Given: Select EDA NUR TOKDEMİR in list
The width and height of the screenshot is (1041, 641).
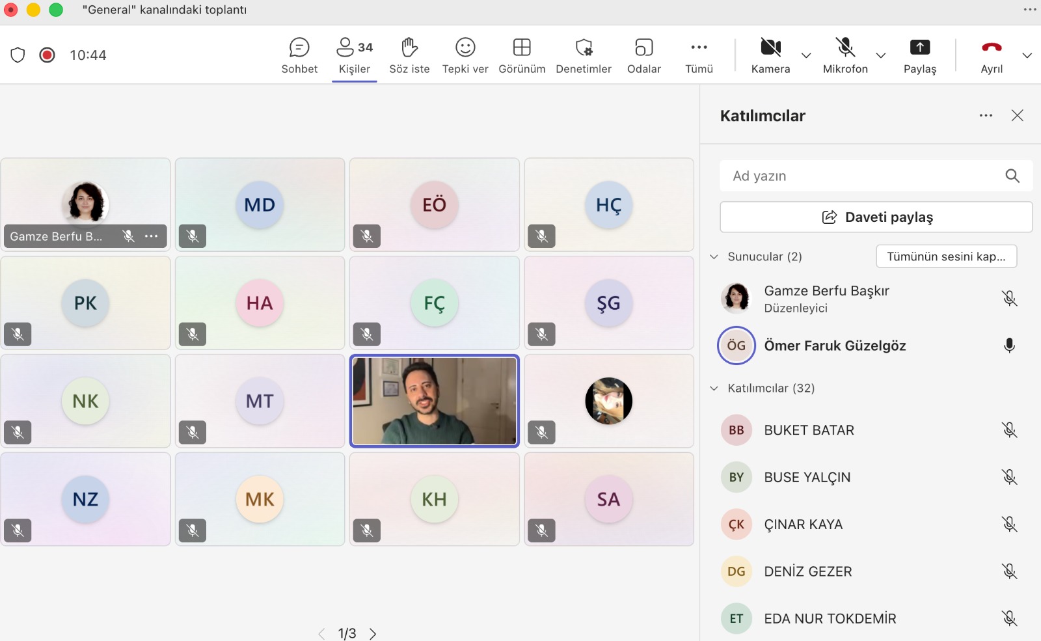Looking at the screenshot, I should (869, 618).
